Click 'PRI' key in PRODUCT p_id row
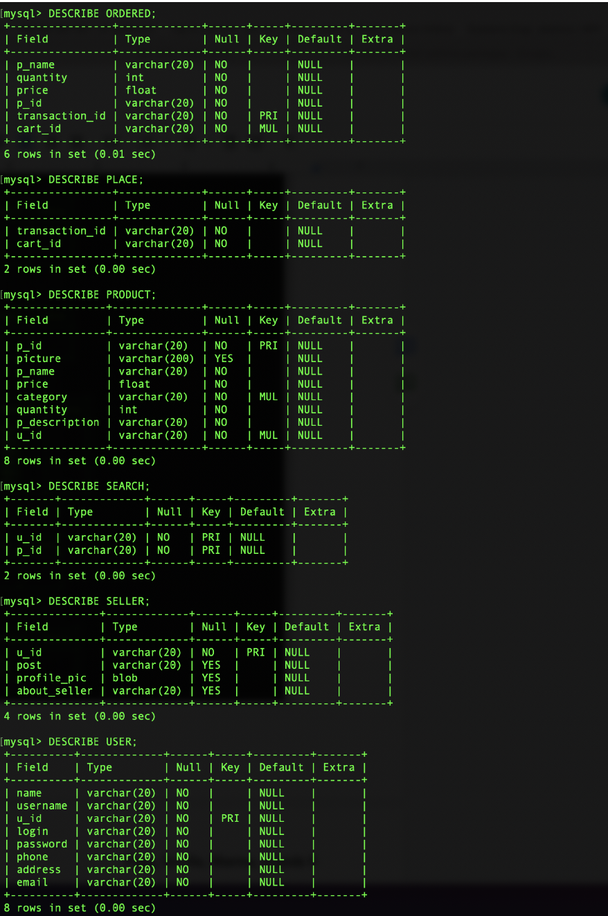Image resolution: width=608 pixels, height=916 pixels. coord(268,345)
